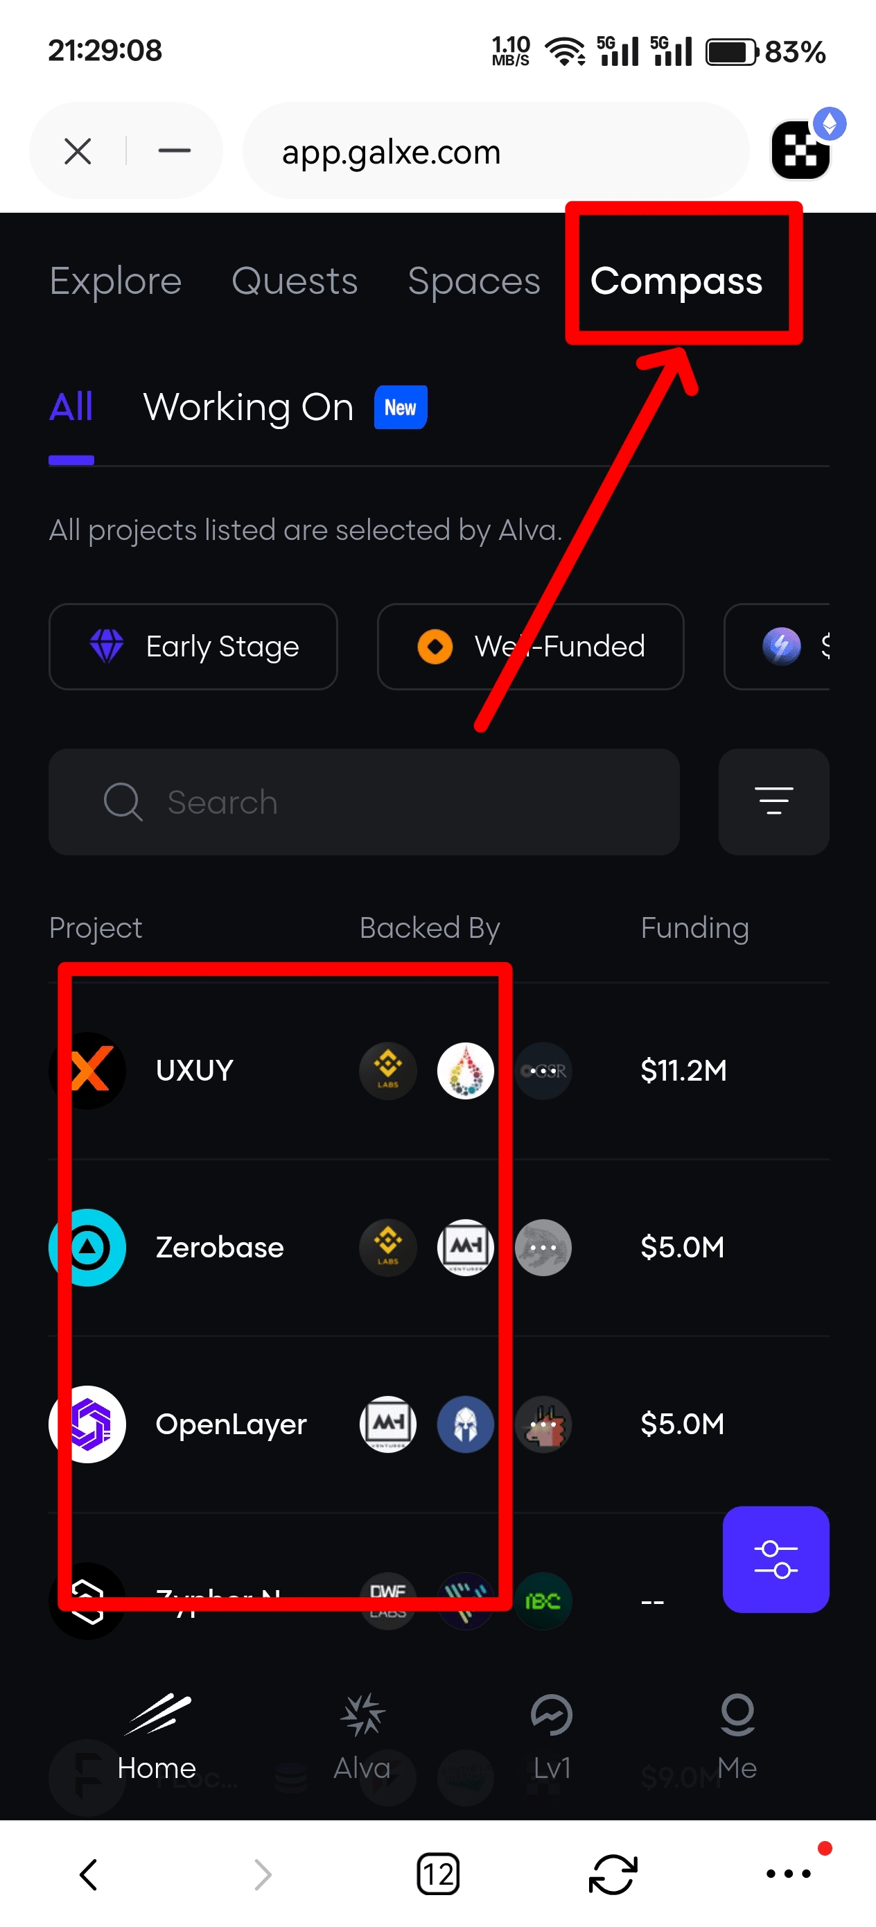The width and height of the screenshot is (876, 1927).
Task: Click the project Search field
Action: (365, 802)
